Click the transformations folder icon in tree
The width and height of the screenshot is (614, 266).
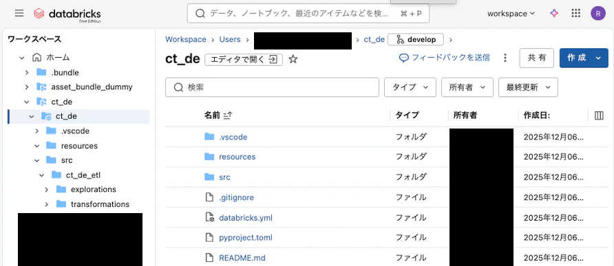[x=61, y=204]
